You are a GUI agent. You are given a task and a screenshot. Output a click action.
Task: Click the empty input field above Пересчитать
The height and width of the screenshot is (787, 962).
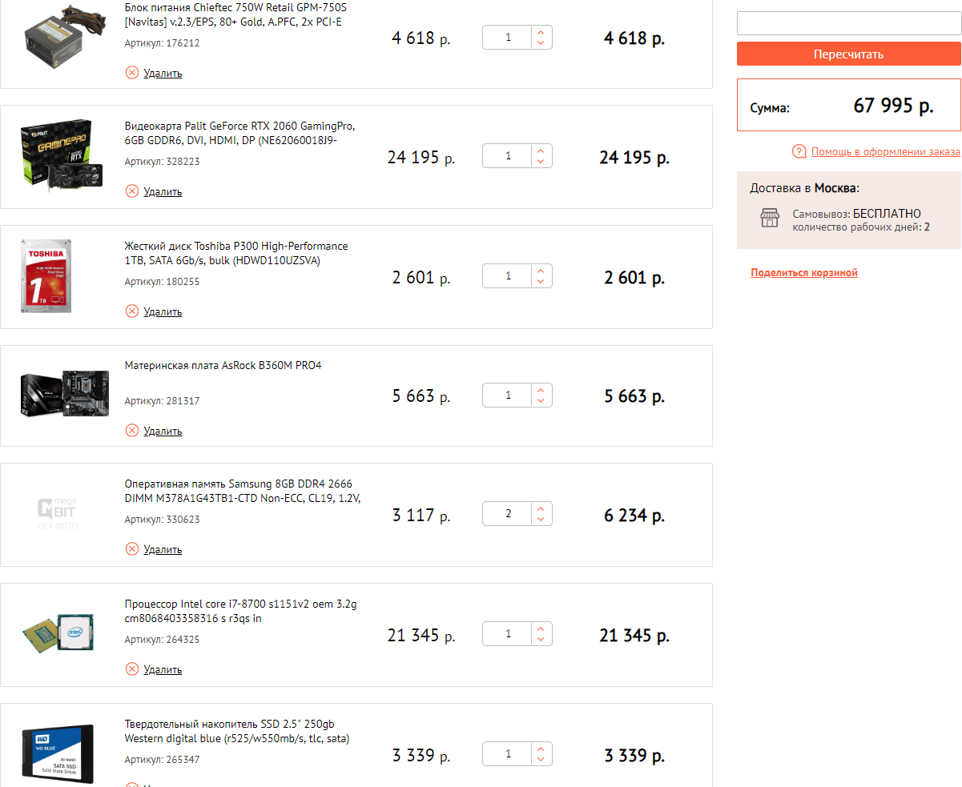tap(848, 23)
